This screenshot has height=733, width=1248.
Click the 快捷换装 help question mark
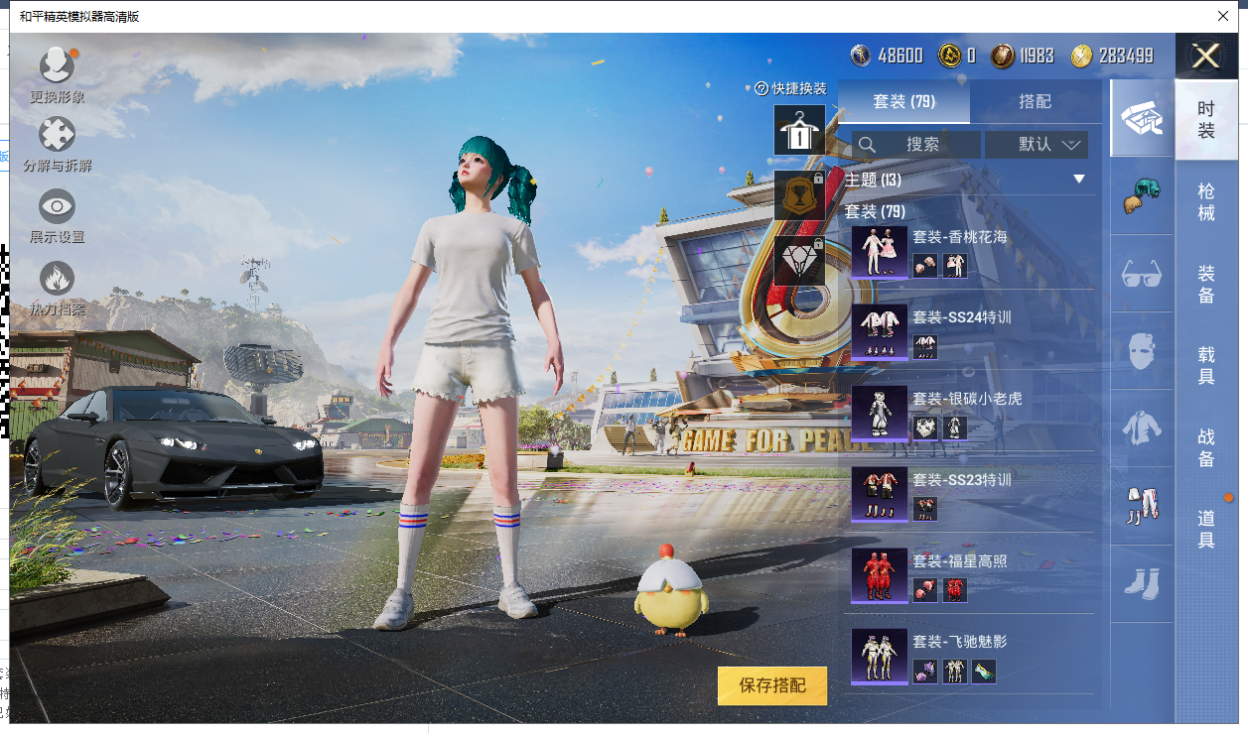[762, 88]
